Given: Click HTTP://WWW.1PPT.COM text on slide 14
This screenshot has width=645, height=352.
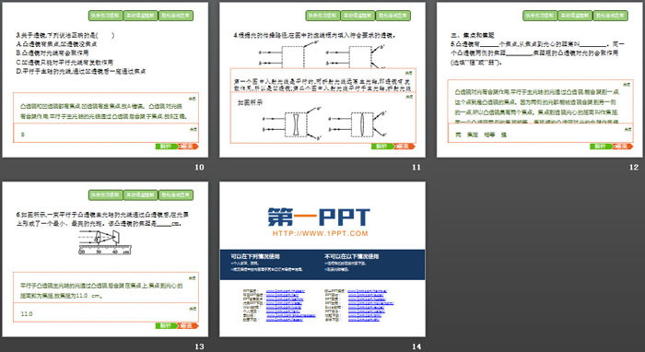Looking at the screenshot, I should pos(320,233).
